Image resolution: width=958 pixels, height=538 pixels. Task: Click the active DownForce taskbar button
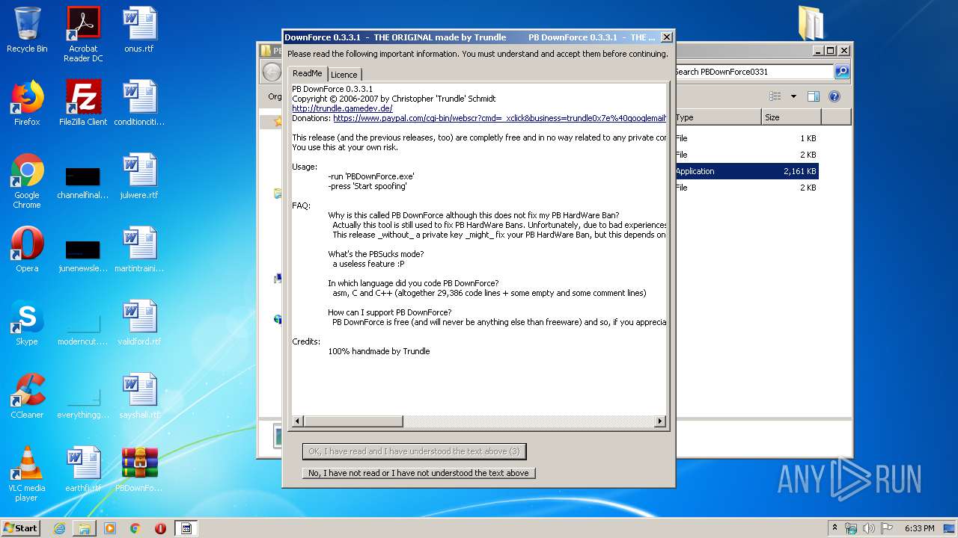[187, 528]
